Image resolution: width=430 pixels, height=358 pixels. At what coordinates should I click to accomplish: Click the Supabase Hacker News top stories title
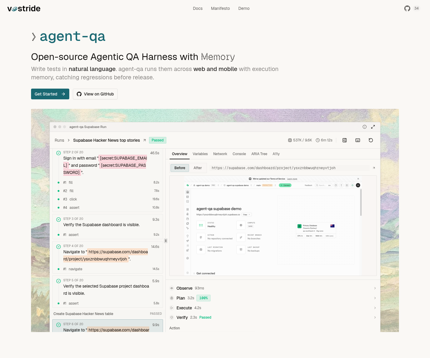107,140
